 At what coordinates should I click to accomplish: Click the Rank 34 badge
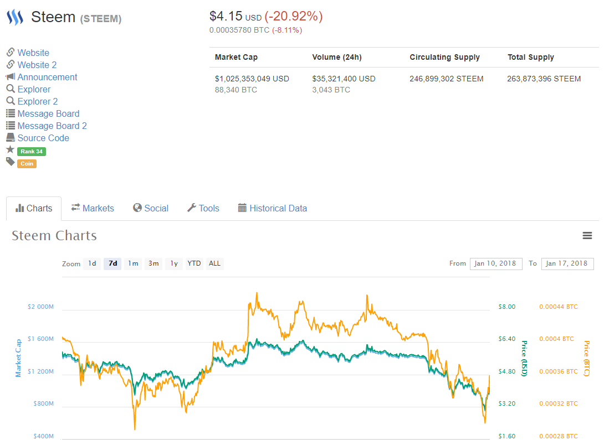[32, 152]
